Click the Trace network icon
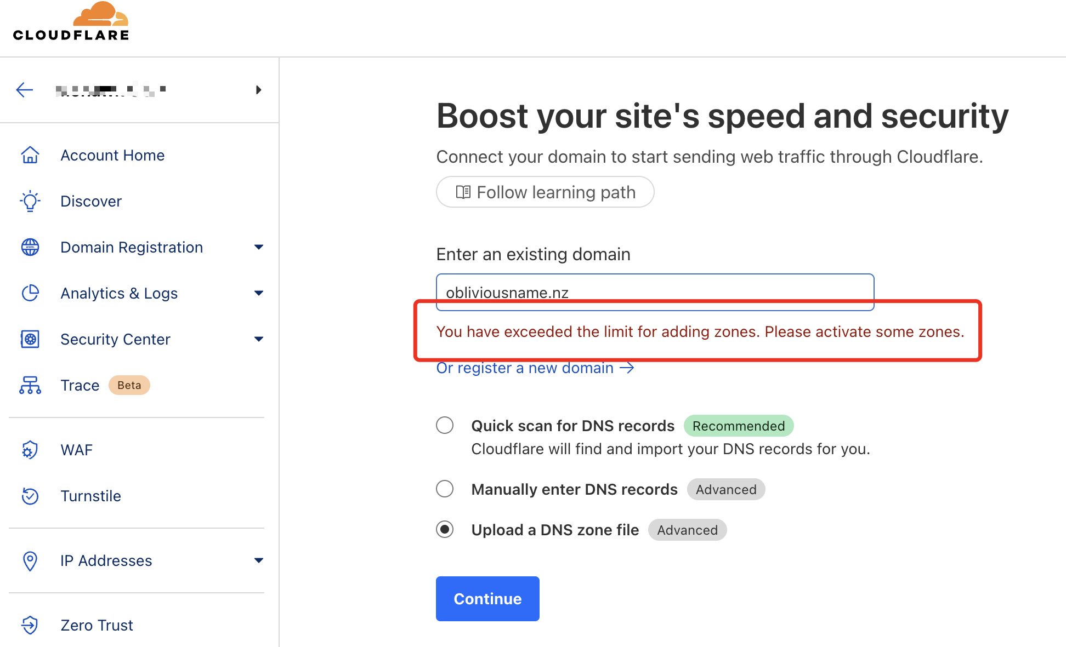 30,385
